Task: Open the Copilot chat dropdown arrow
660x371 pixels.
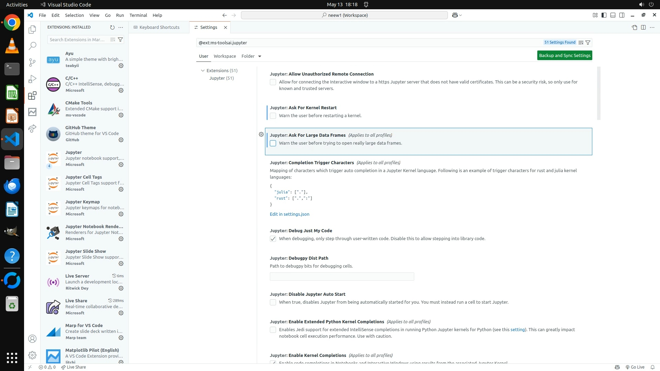Action: 461,15
